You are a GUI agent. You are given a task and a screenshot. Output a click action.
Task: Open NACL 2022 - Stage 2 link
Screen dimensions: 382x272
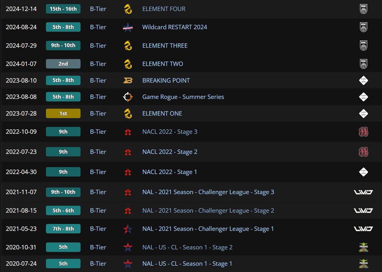tap(170, 152)
